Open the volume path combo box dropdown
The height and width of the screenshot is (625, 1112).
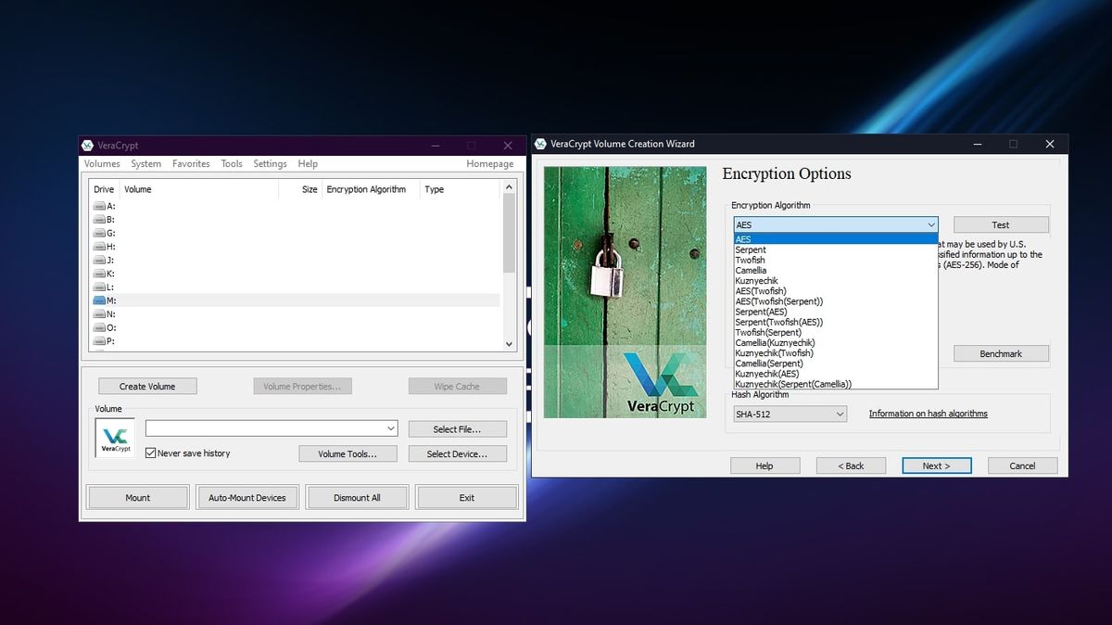[390, 428]
